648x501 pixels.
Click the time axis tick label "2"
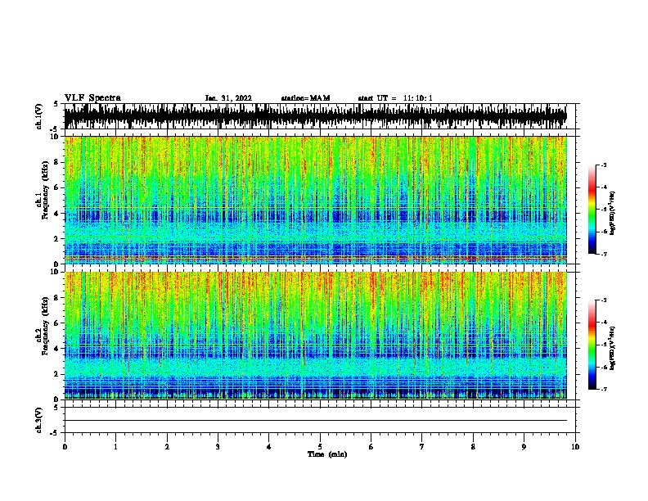[167, 447]
